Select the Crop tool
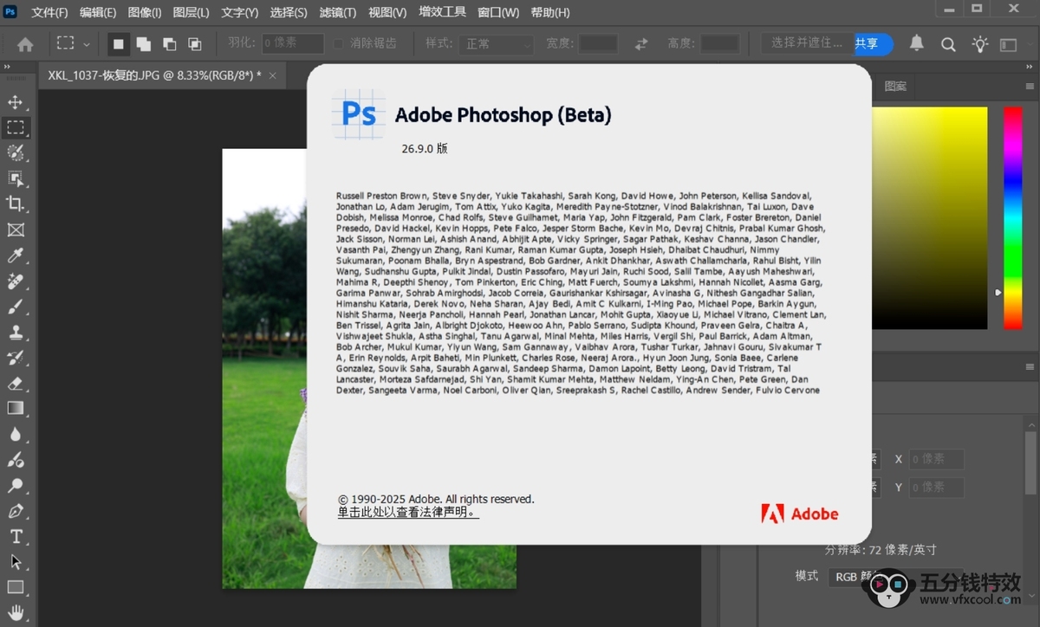The width and height of the screenshot is (1040, 627). [x=16, y=204]
